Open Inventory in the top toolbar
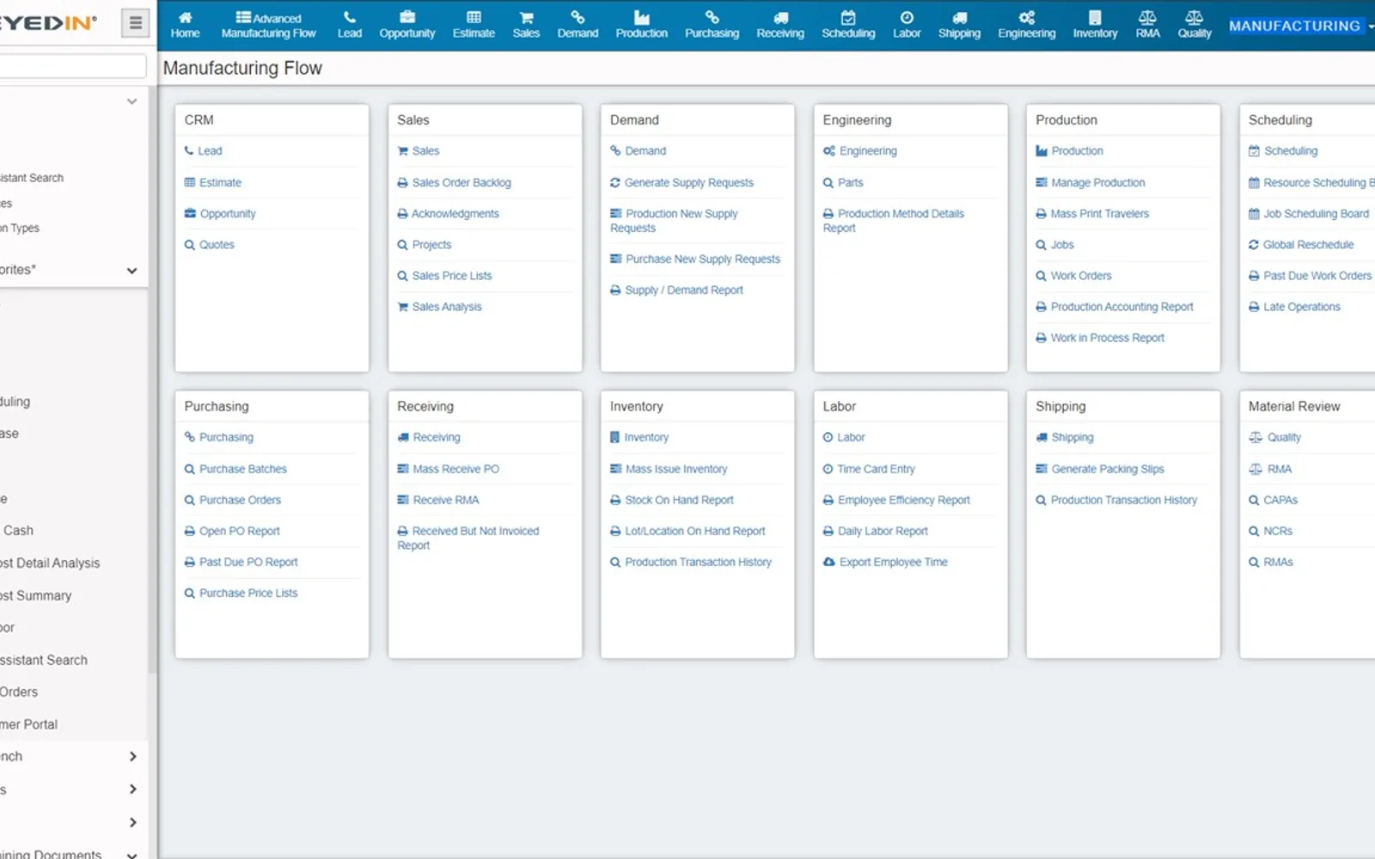Screen dimensions: 1375x859 point(1095,25)
